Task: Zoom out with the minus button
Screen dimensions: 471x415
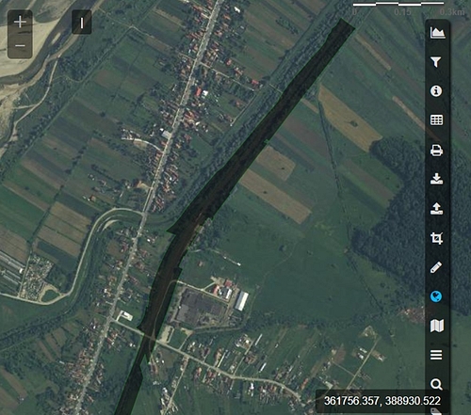Action: click(20, 46)
